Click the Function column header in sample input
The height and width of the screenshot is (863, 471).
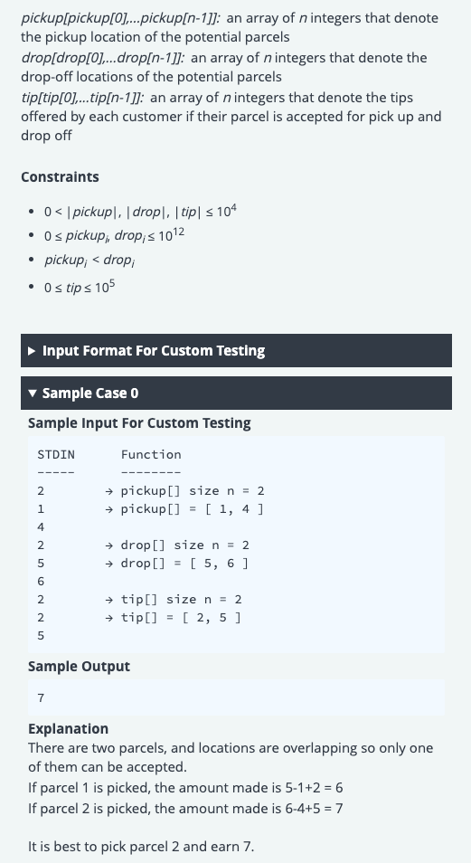(x=151, y=455)
